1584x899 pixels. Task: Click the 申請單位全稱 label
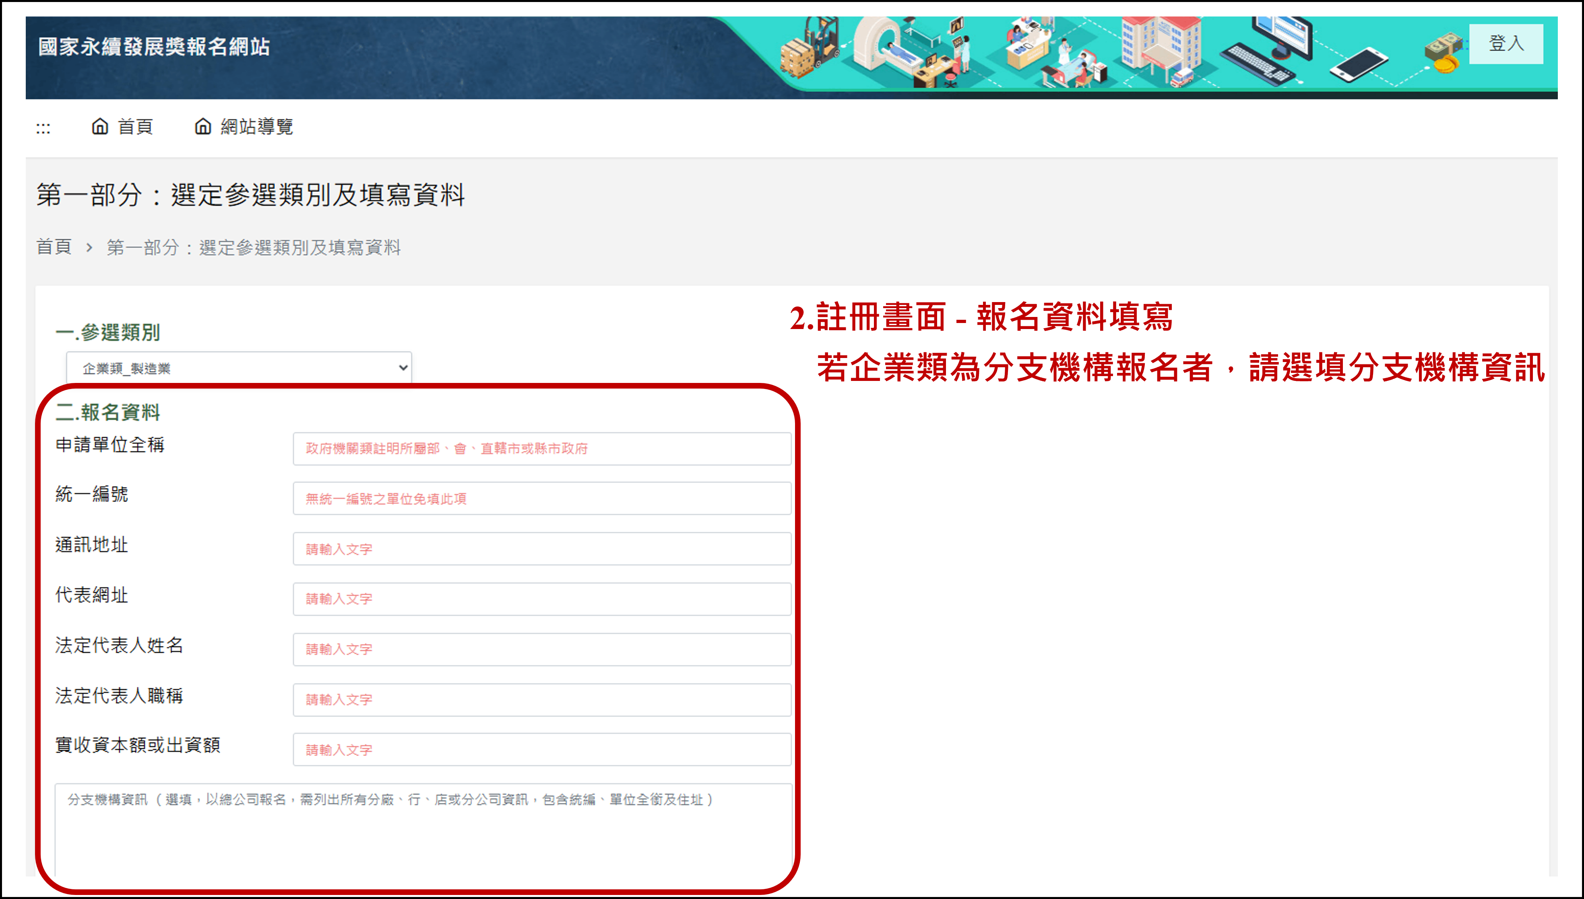(110, 444)
